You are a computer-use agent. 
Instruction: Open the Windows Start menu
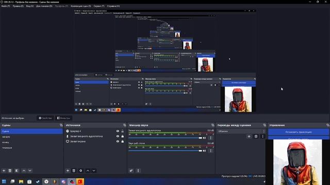click(4, 181)
